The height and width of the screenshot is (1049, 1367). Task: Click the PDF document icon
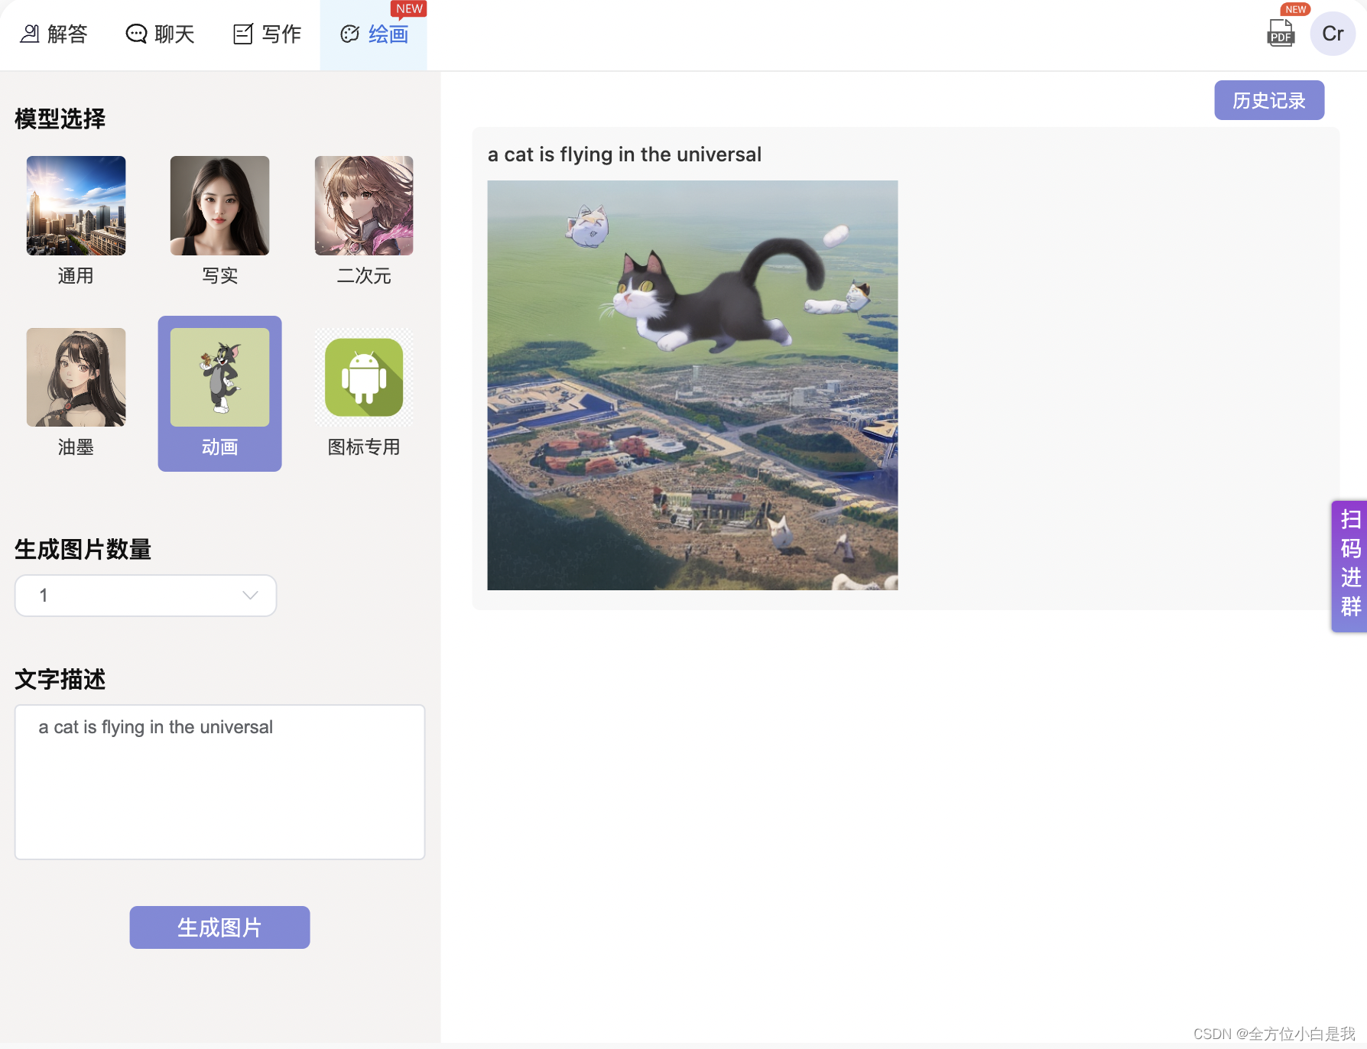pyautogui.click(x=1281, y=34)
